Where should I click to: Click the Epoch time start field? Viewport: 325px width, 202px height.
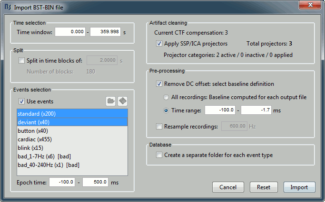pos(62,183)
